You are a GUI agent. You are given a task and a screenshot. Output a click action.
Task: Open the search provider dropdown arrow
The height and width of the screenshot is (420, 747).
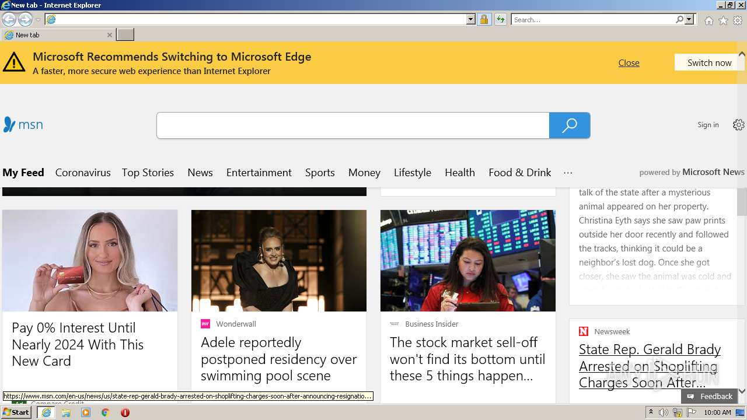pos(689,19)
